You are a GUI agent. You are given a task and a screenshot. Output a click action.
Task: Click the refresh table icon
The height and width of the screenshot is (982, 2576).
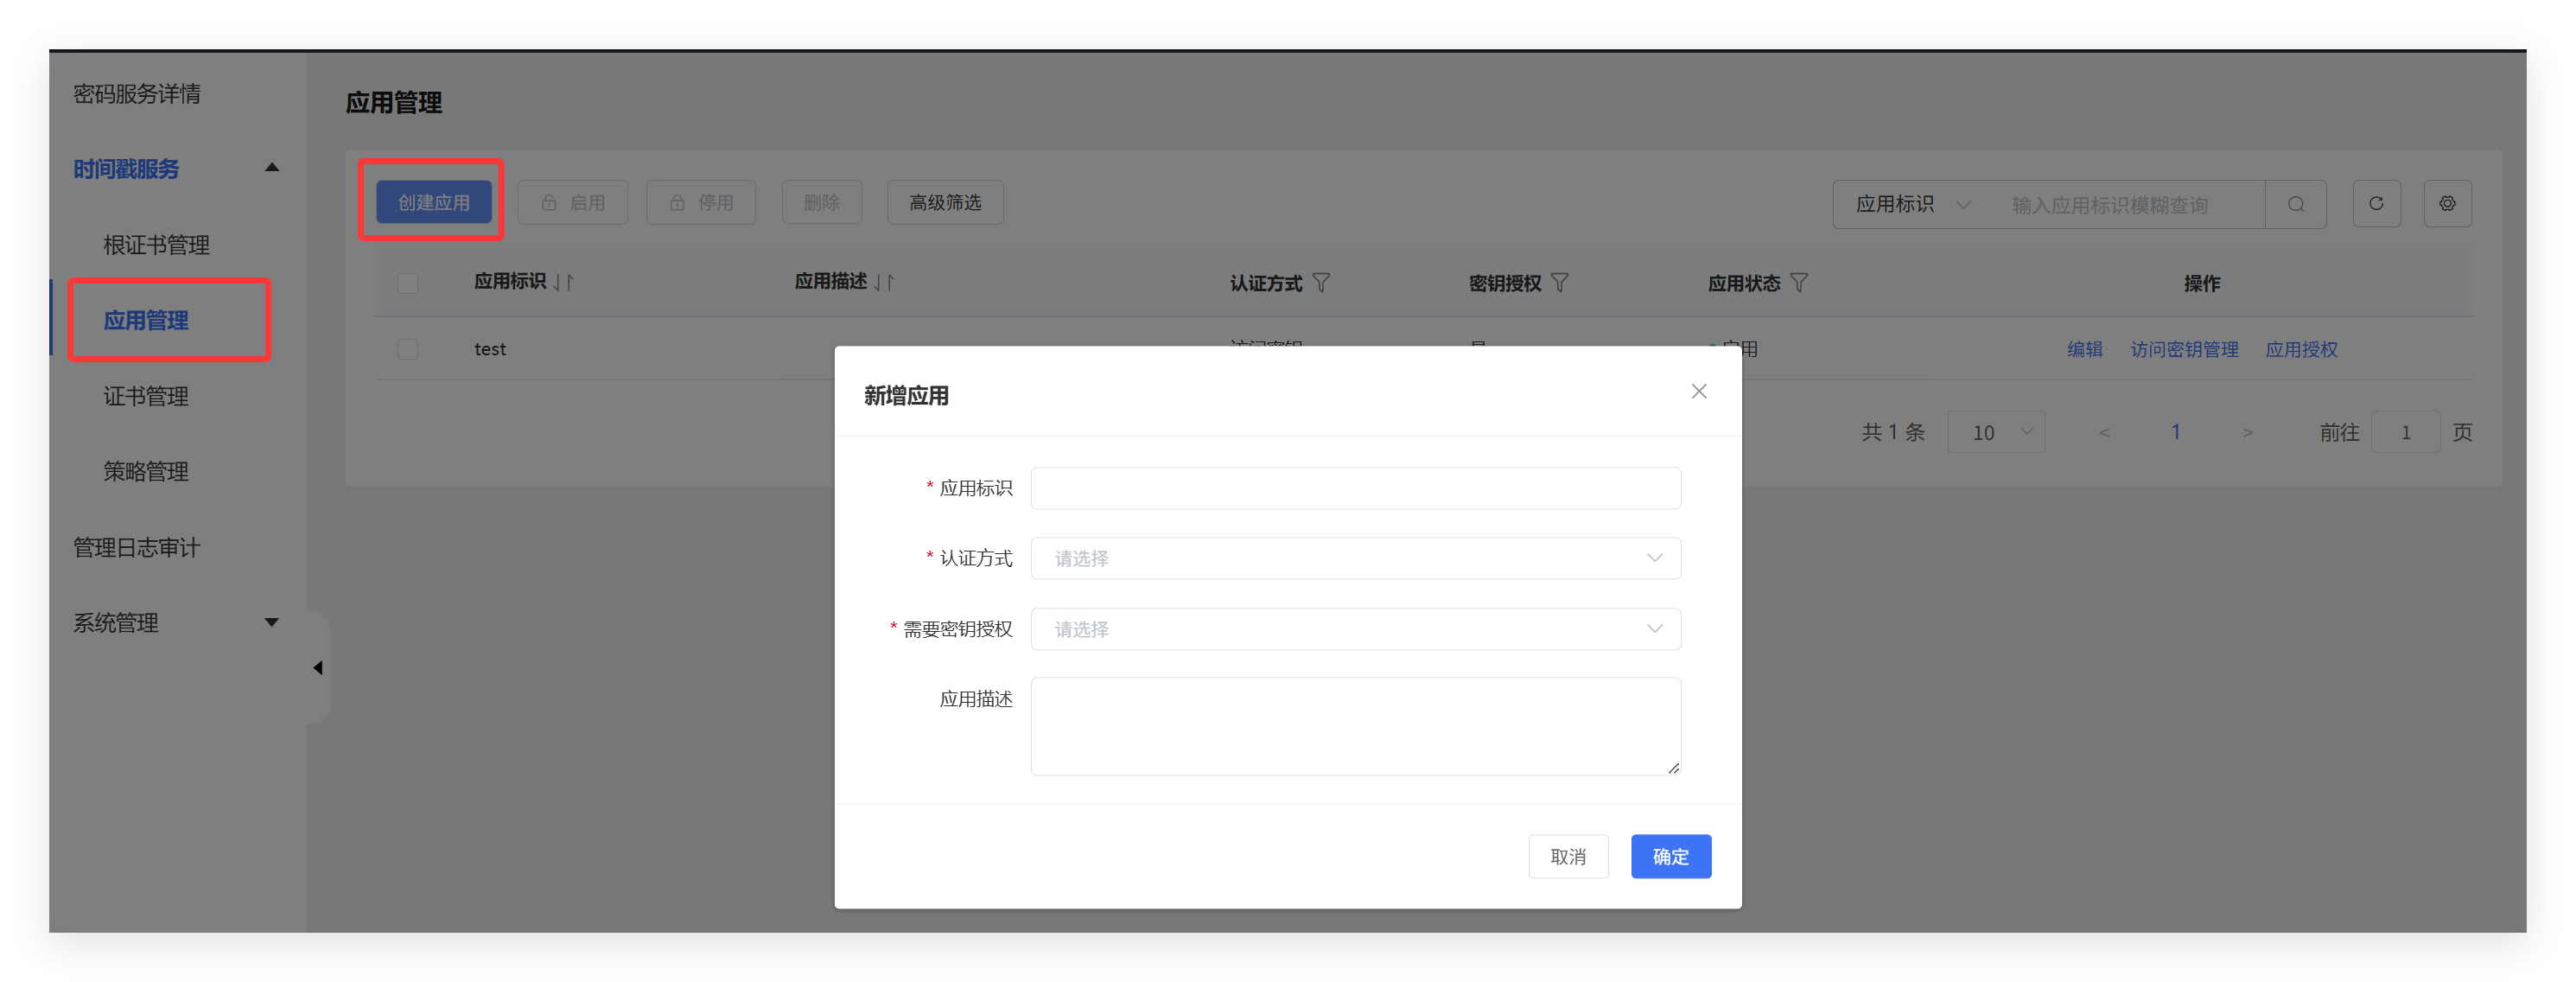point(2376,204)
